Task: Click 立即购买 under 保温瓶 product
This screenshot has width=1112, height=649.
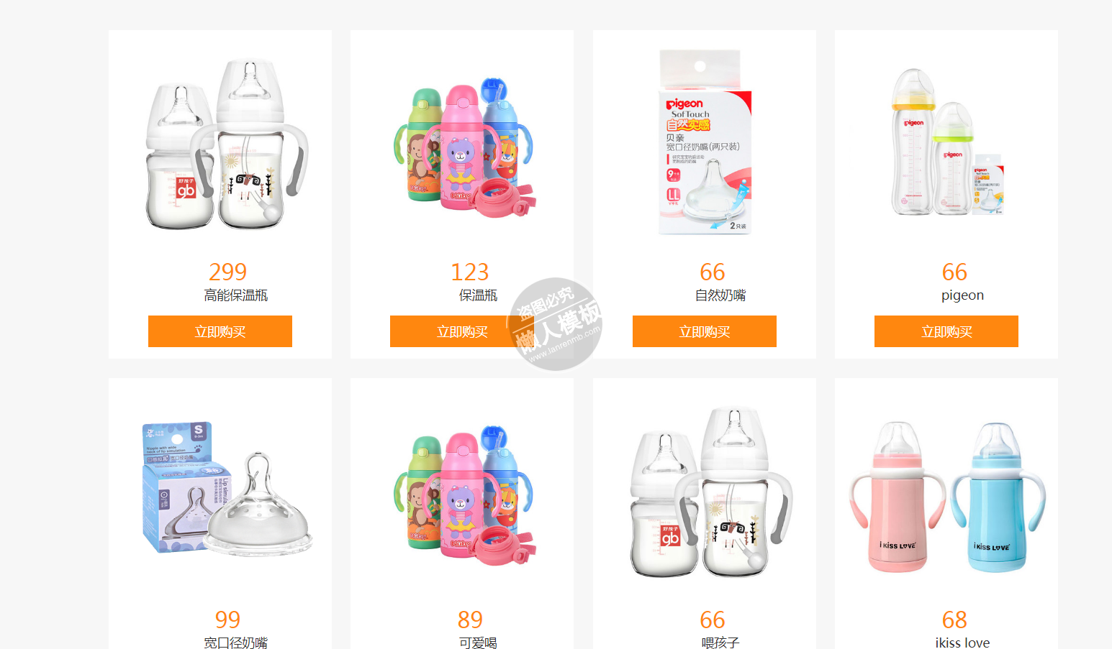Action: point(462,331)
